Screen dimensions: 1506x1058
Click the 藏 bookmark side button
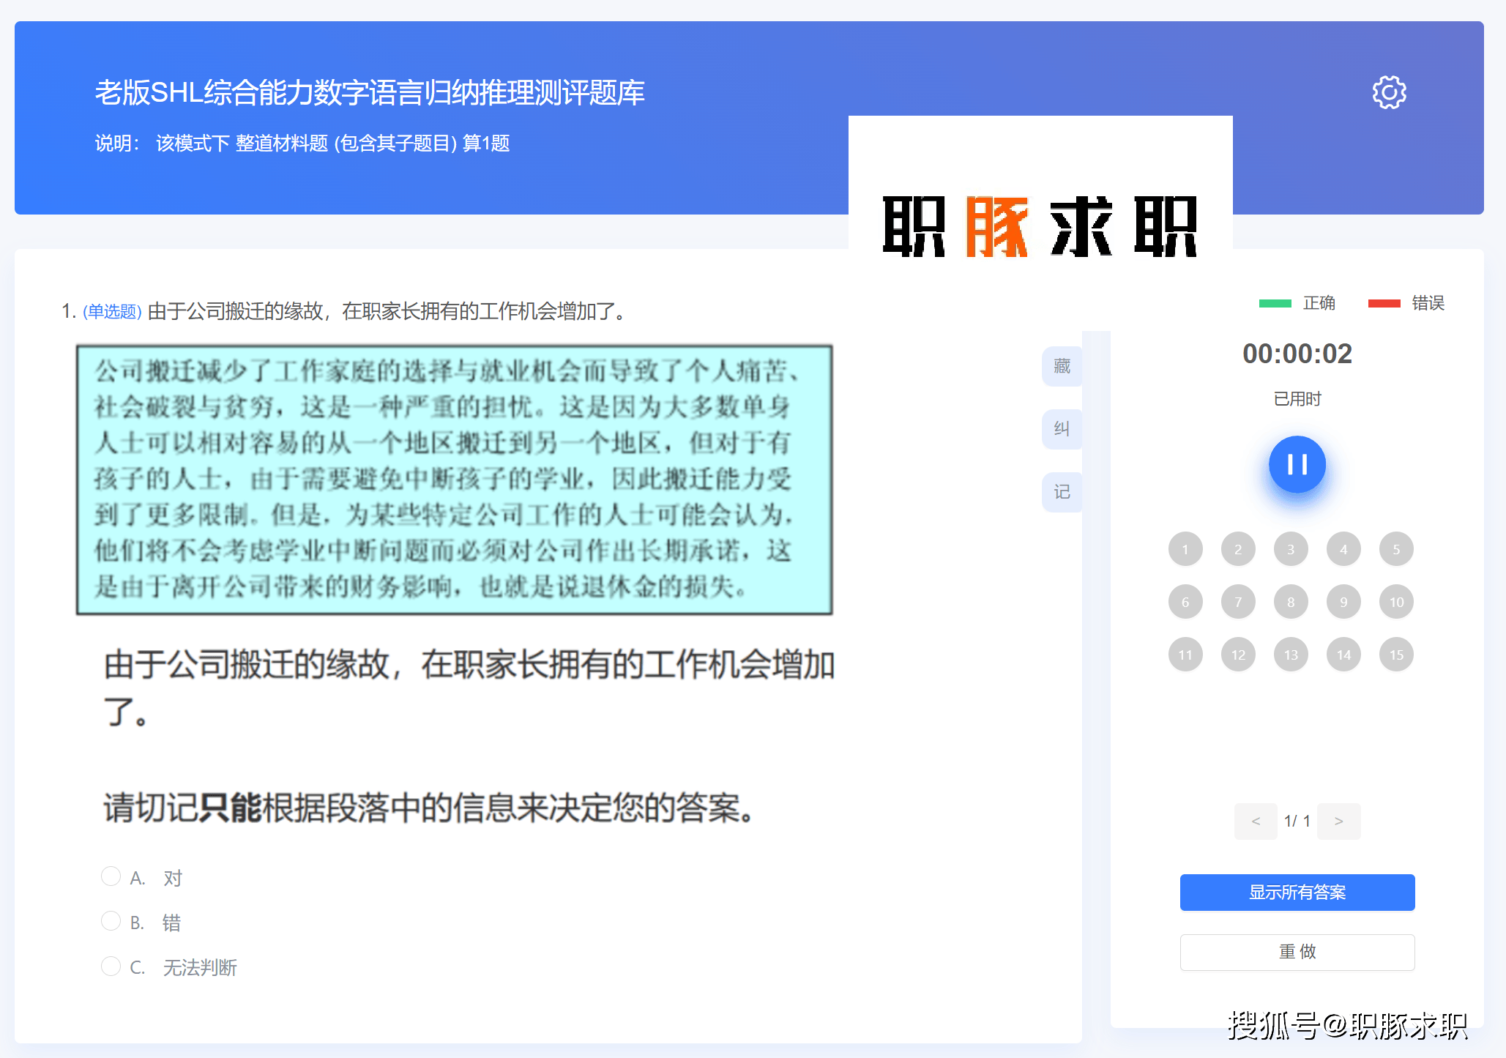pyautogui.click(x=1062, y=366)
